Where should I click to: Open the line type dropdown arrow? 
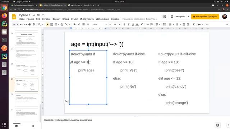(70, 24)
